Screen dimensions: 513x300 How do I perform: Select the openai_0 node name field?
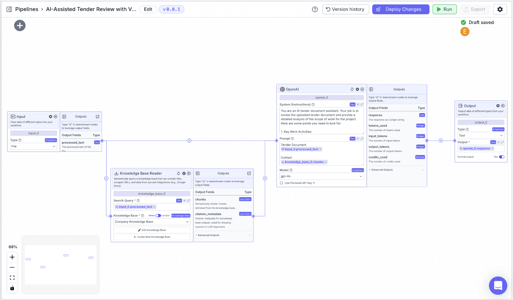pos(322,98)
